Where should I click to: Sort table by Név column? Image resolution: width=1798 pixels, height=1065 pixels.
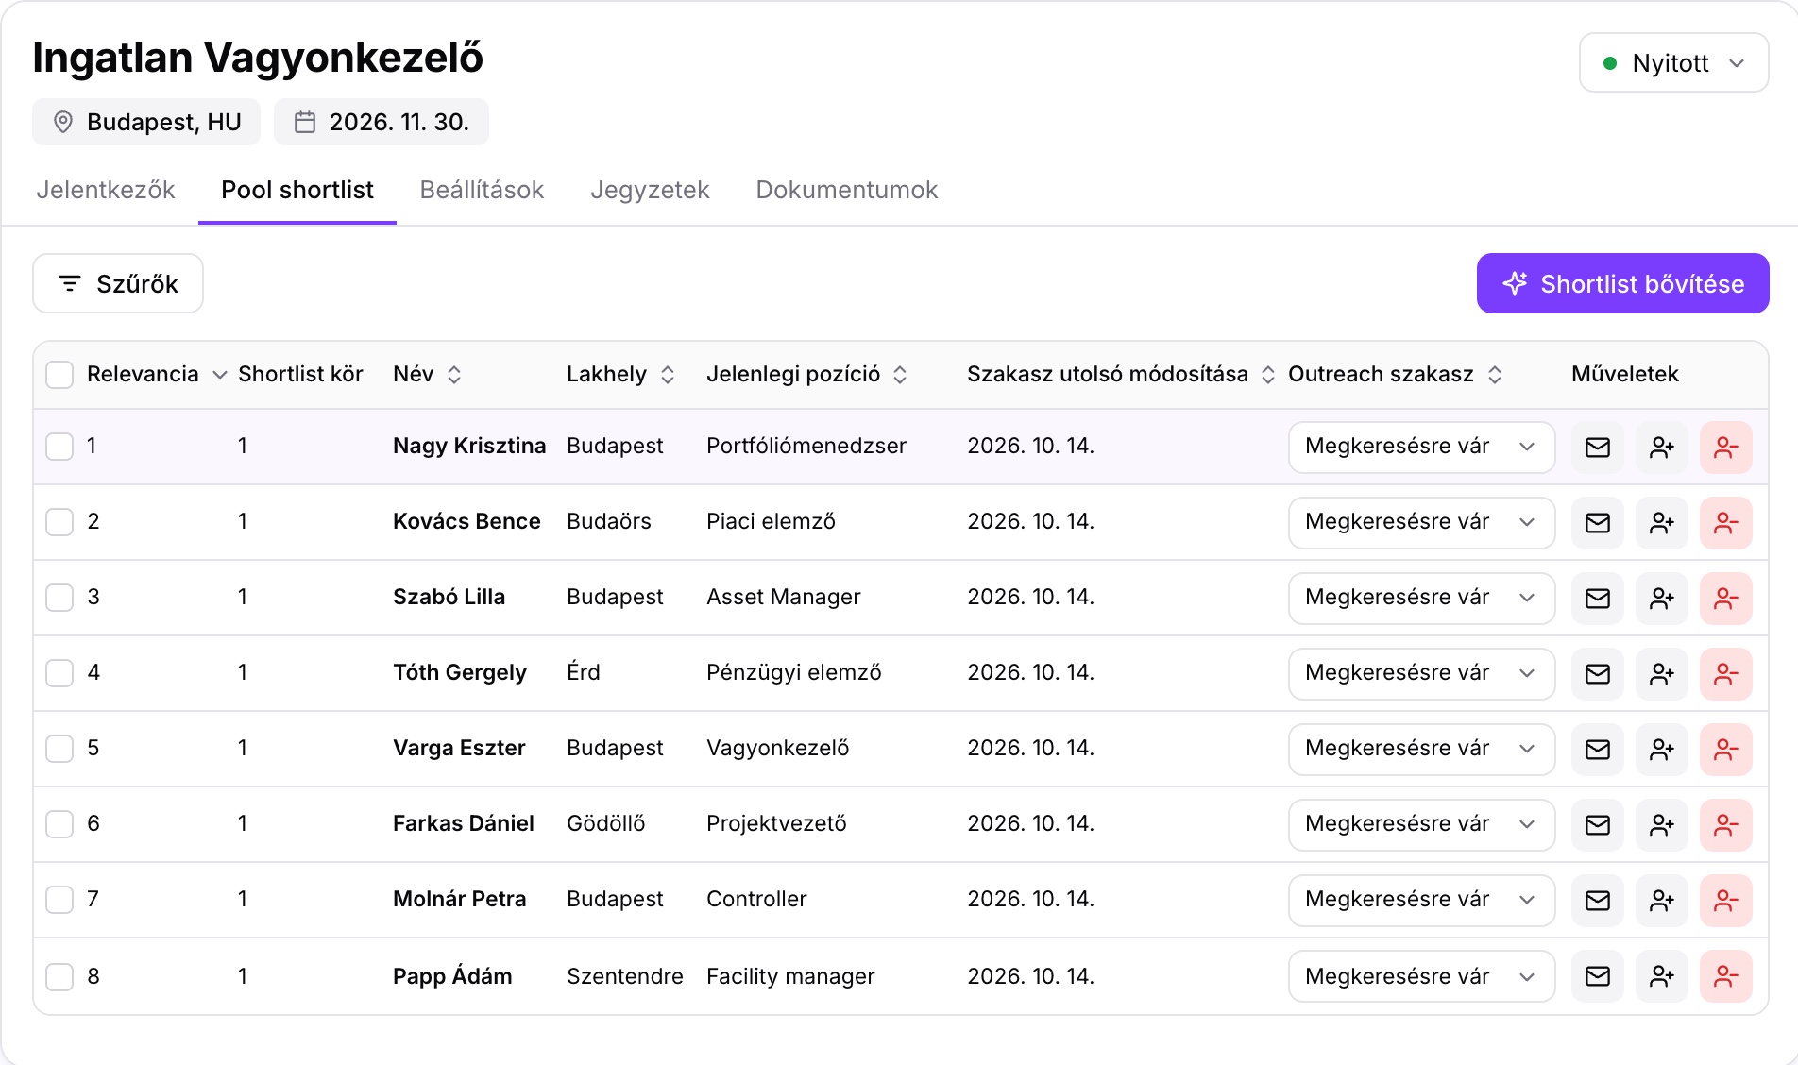pyautogui.click(x=427, y=375)
